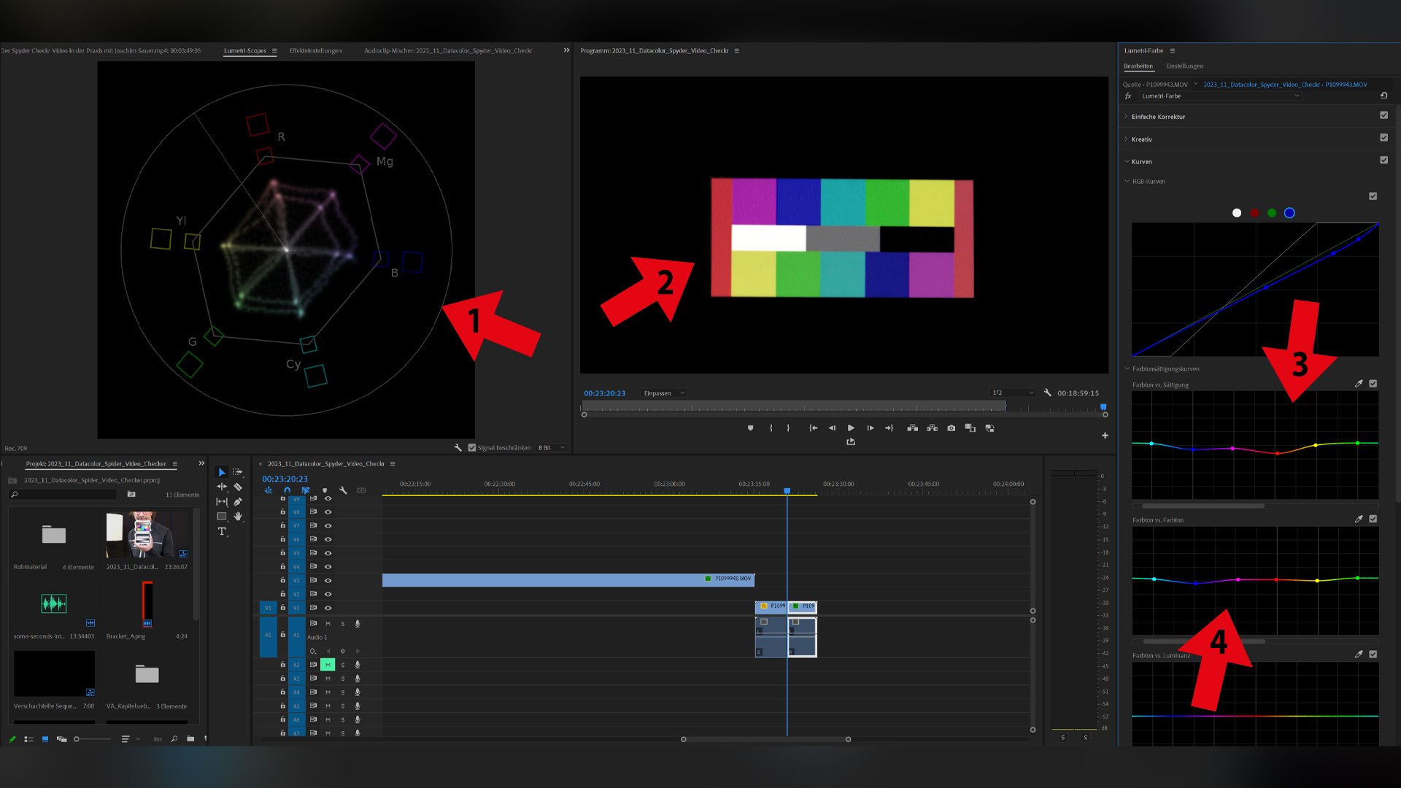Screen dimensions: 1401x788
Task: Unmute audio track A2
Action: point(328,665)
